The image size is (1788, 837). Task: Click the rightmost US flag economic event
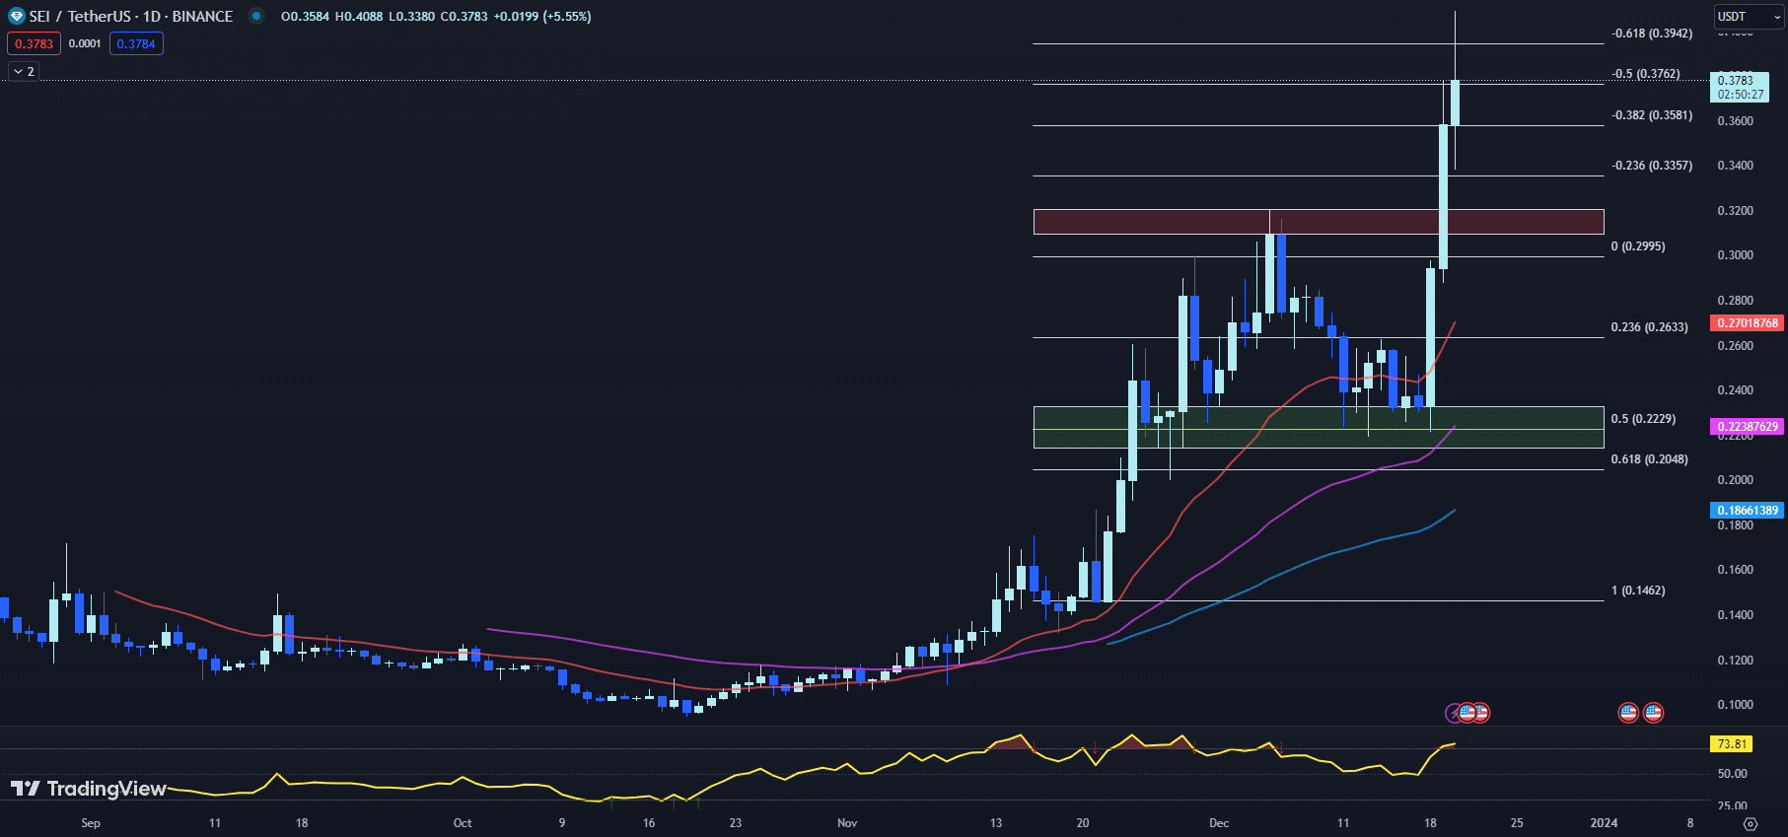click(x=1653, y=713)
